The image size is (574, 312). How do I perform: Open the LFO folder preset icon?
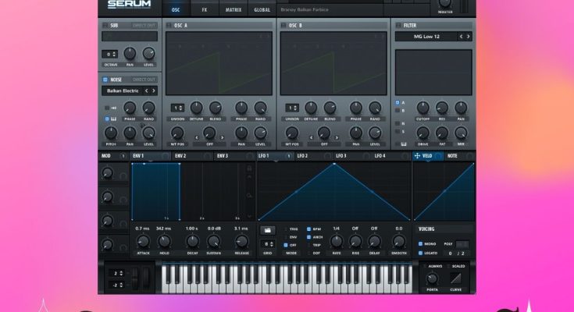coord(268,230)
